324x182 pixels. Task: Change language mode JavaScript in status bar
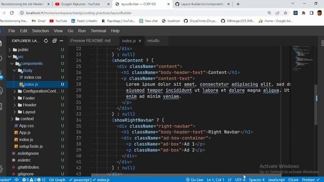[x=276, y=180]
